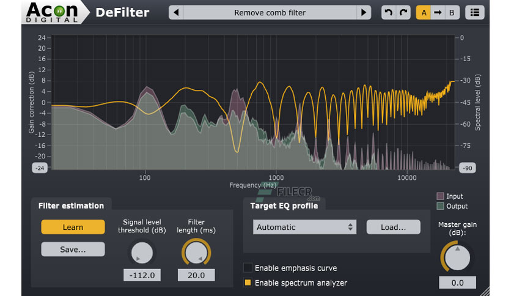Viewport: 511px width, 296px height.
Task: Click the 1000 frequency axis tick
Action: 276,178
